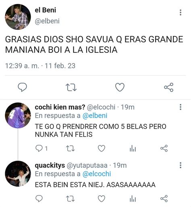The height and width of the screenshot is (207, 191).
Task: Open more options for quackitys' reply
Action: pos(181,165)
